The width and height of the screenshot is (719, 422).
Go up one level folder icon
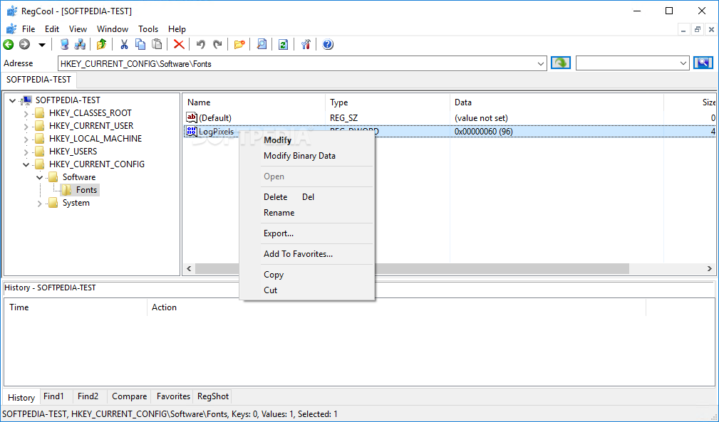[x=102, y=44]
